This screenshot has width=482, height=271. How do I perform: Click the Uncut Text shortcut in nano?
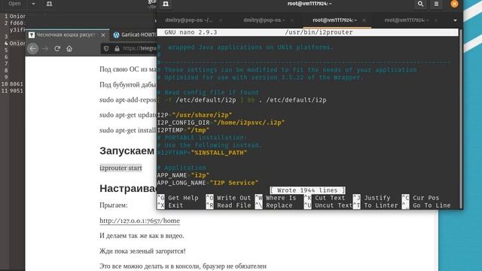pyautogui.click(x=328, y=206)
